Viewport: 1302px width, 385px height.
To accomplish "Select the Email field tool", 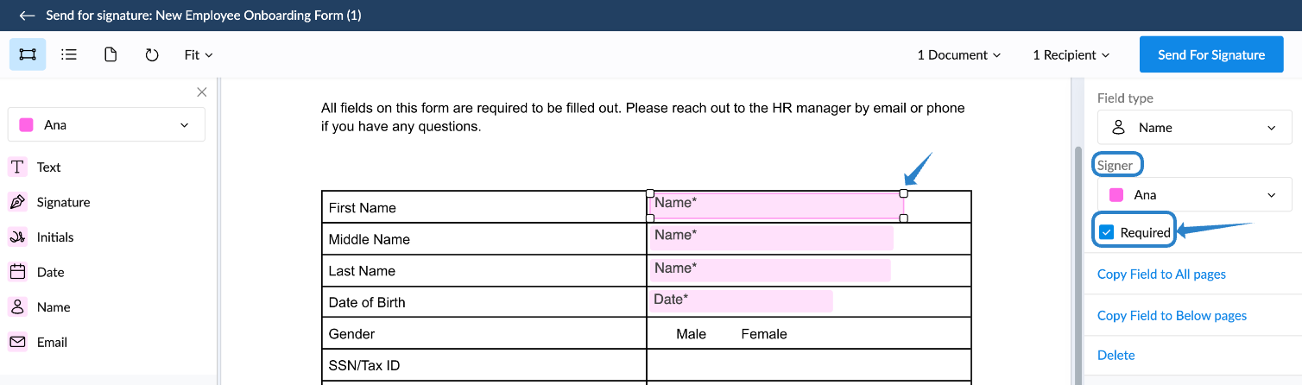I will [x=39, y=342].
